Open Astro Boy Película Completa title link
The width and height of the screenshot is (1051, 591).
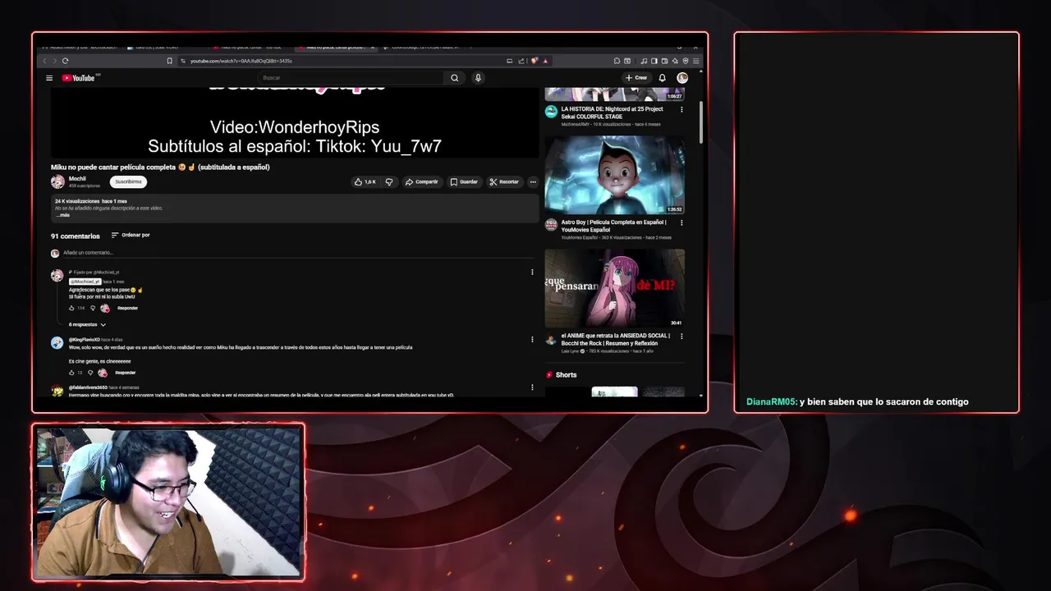click(613, 226)
